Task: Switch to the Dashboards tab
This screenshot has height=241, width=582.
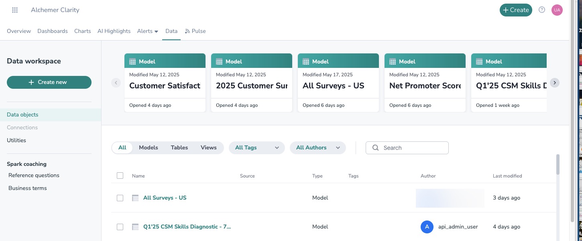Action: click(x=53, y=31)
